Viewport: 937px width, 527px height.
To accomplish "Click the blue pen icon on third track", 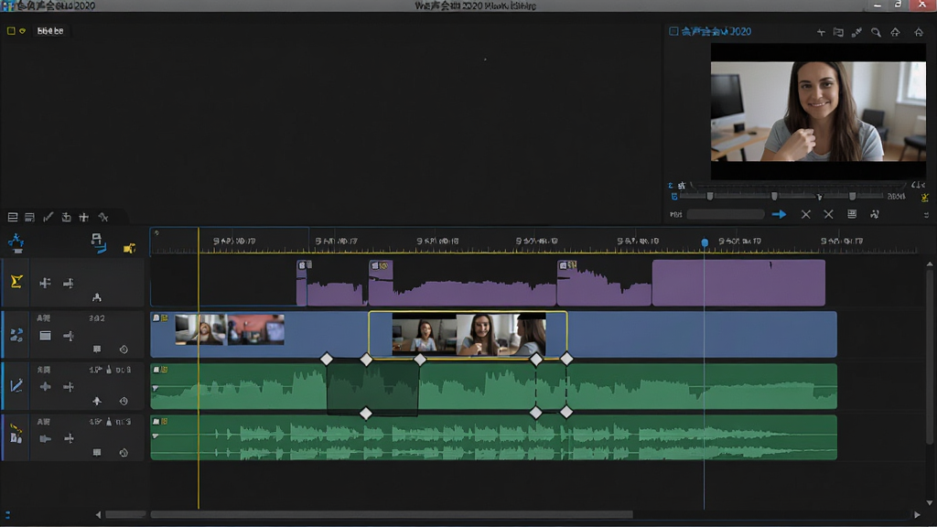I will click(16, 386).
